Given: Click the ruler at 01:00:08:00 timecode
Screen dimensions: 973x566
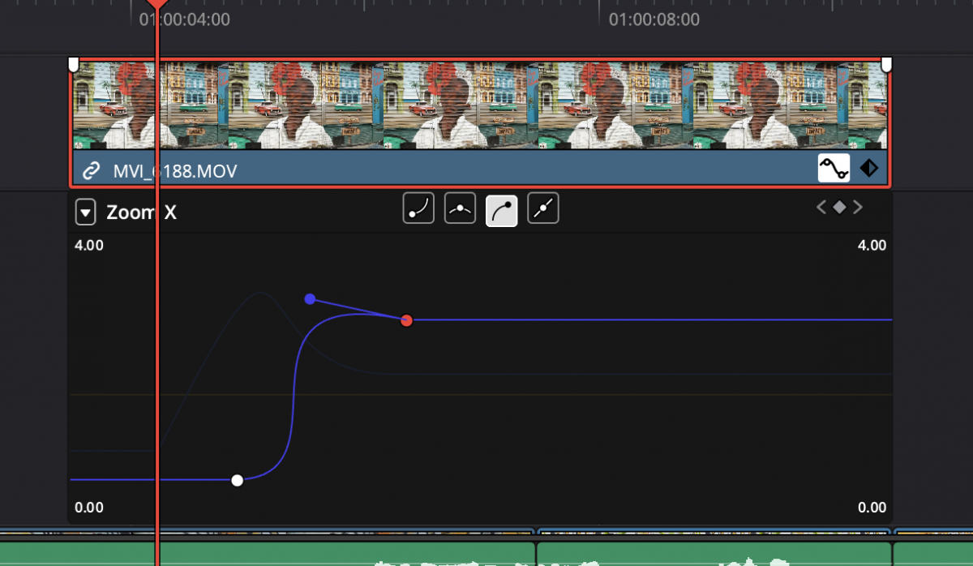Looking at the screenshot, I should tap(654, 19).
